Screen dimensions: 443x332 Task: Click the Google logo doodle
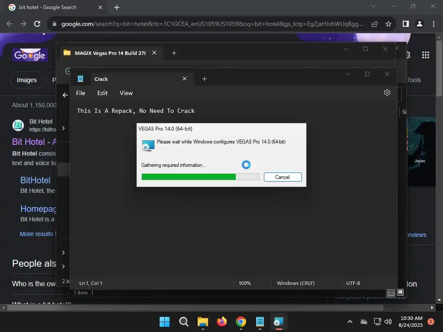(x=30, y=55)
